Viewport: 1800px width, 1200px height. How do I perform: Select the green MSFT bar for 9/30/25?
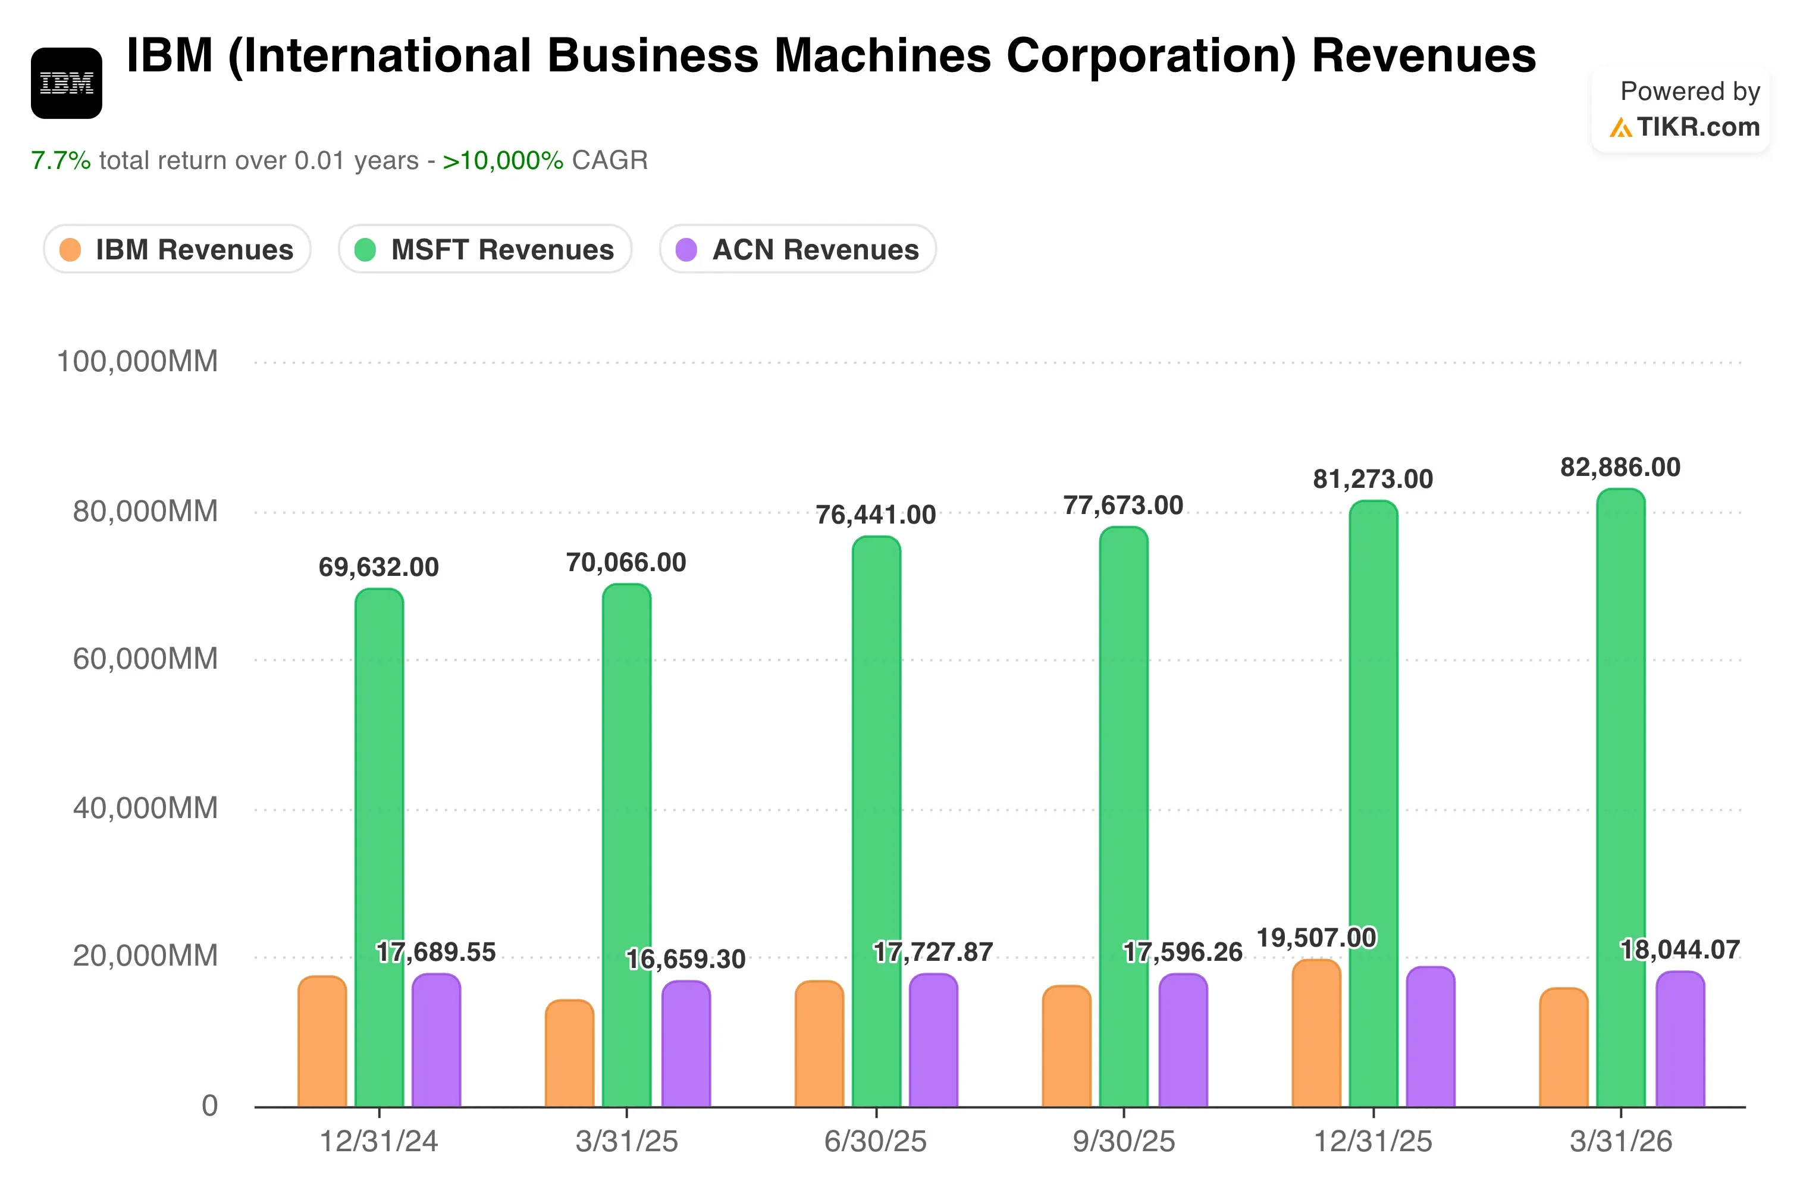point(1124,817)
